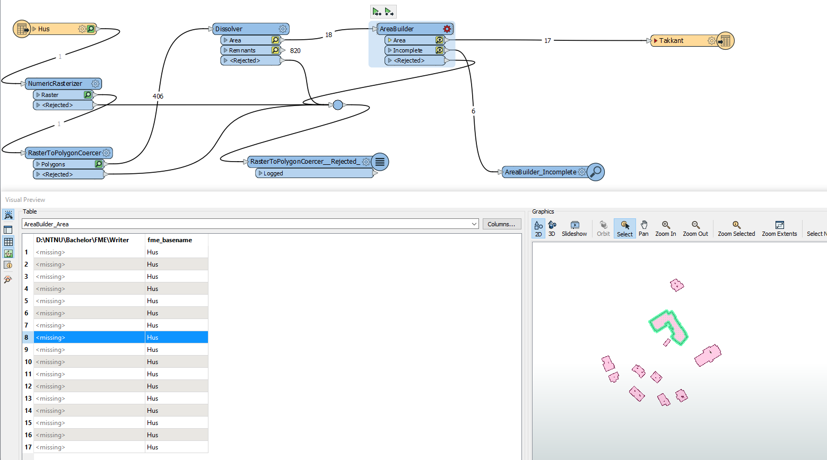Open Hus reader parameters gear
This screenshot has height=460, width=827.
pyautogui.click(x=82, y=29)
